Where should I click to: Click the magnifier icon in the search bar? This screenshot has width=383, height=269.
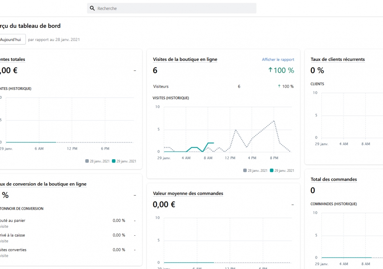click(92, 8)
